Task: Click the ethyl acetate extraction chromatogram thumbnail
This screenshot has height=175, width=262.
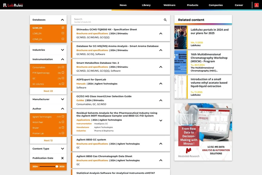Action: coord(181,87)
